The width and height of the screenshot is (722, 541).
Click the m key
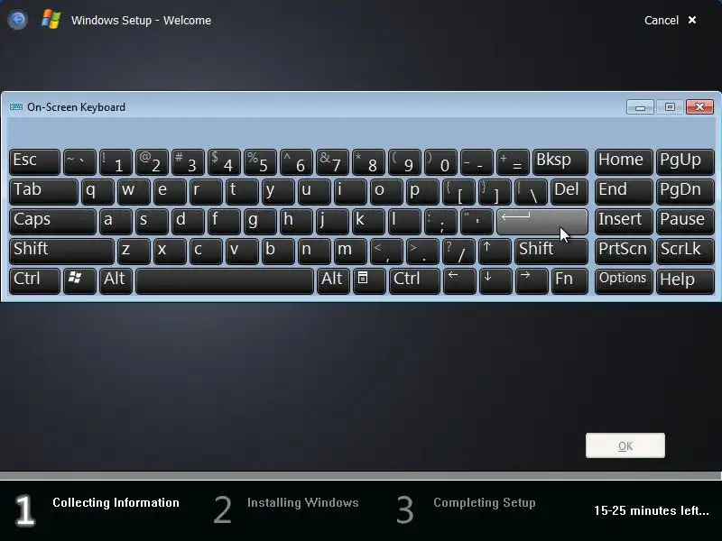tap(350, 252)
